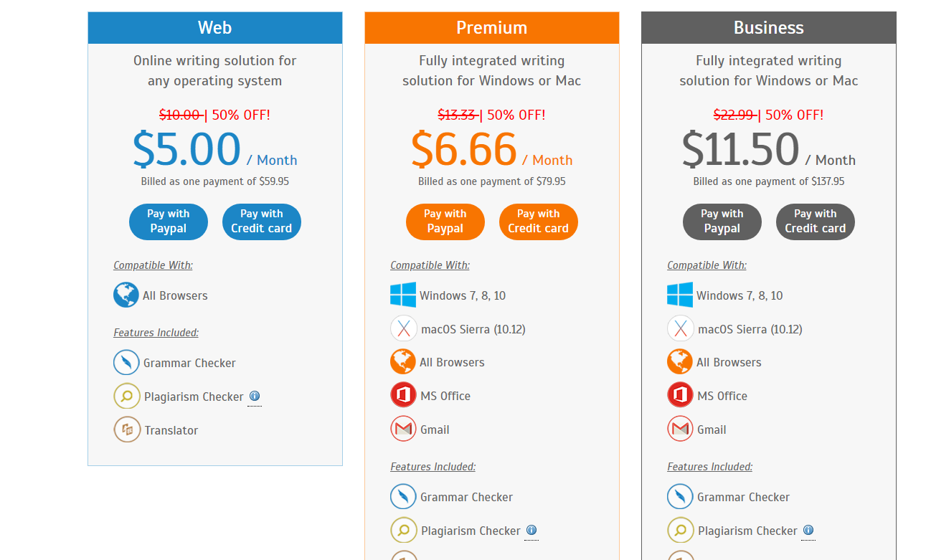Image resolution: width=926 pixels, height=560 pixels.
Task: Pay with Paypal for the Business plan
Action: coord(722,222)
